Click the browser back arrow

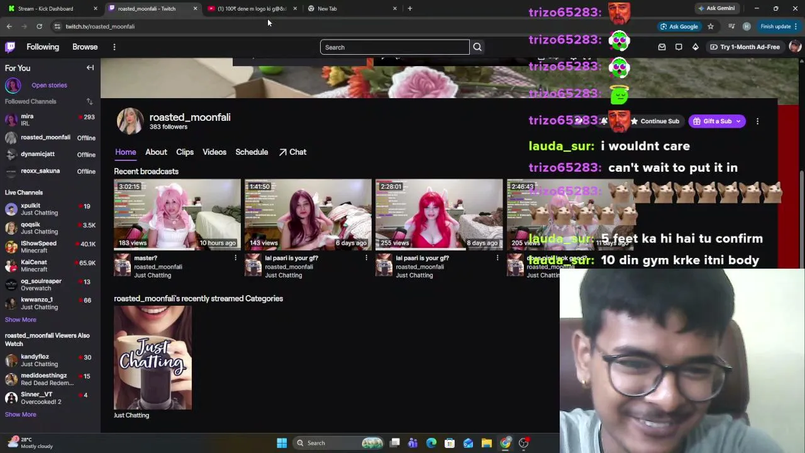point(9,26)
